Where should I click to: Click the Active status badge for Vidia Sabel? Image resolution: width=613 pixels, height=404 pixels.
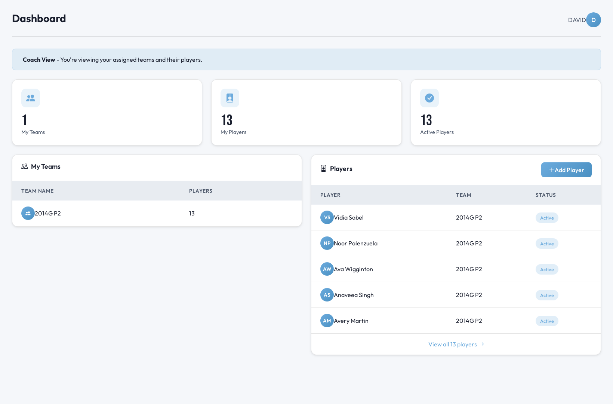547,218
